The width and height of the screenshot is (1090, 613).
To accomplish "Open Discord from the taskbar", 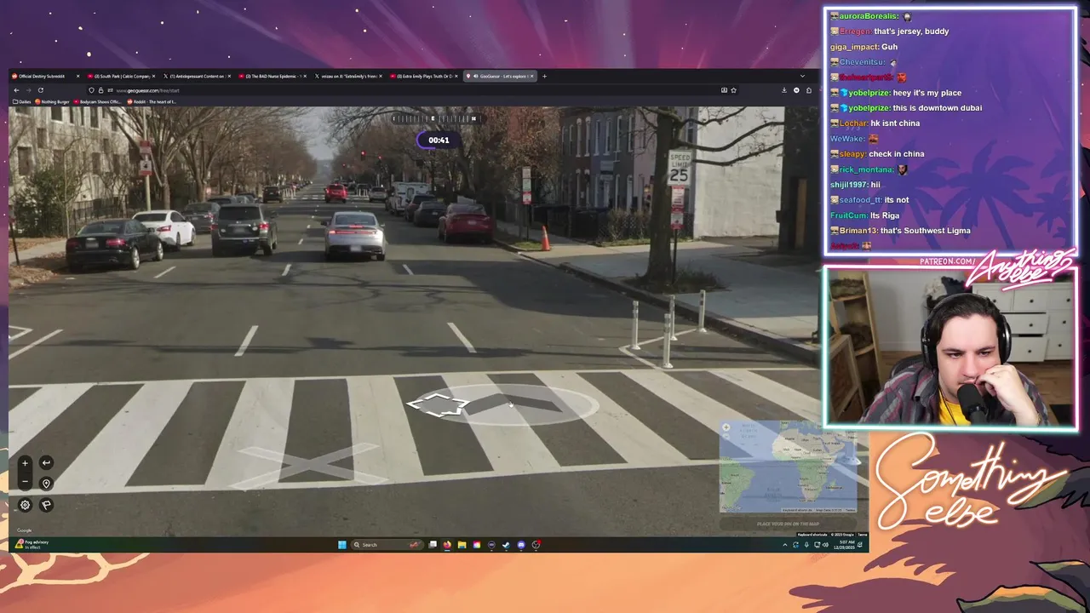I will (x=520, y=545).
